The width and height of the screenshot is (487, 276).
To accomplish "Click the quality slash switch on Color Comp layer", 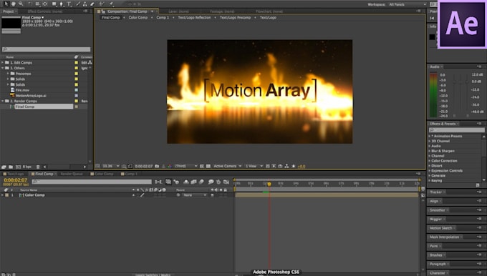I will [143, 195].
